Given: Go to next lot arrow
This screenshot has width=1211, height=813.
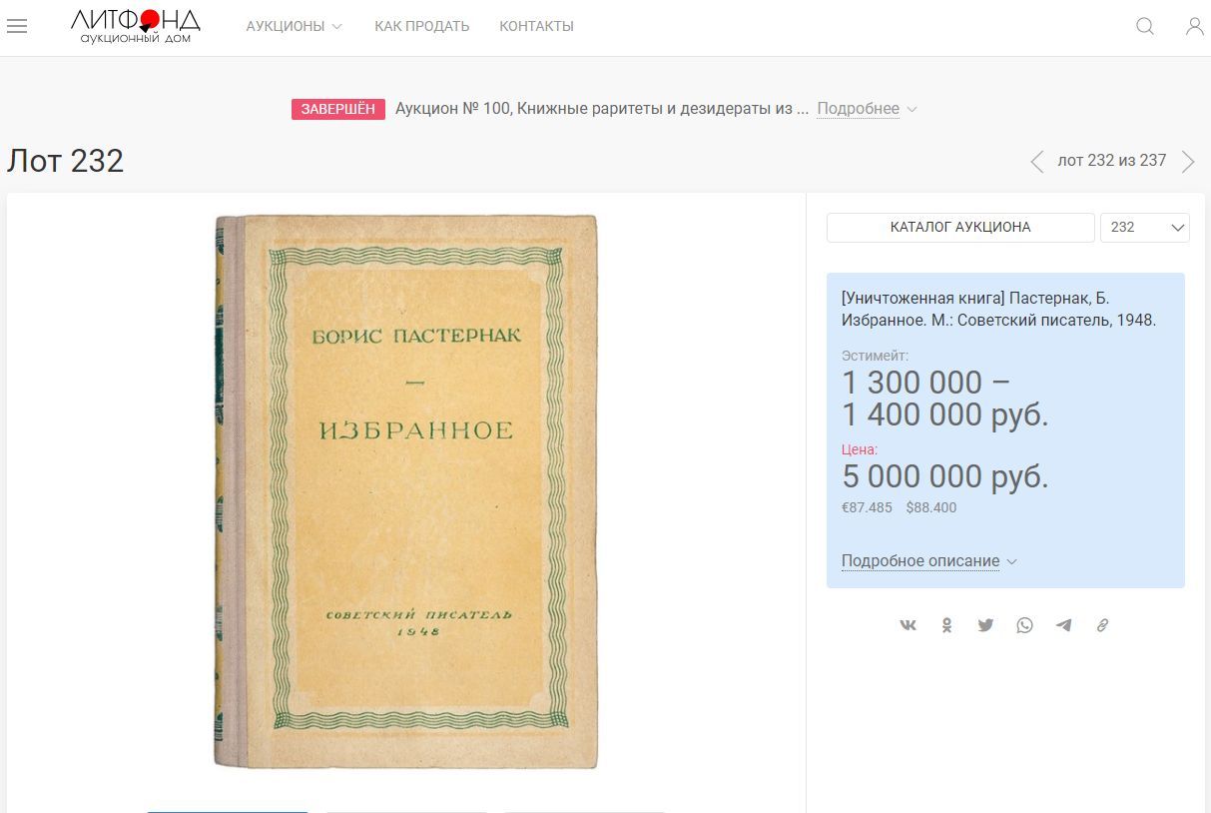Looking at the screenshot, I should (1188, 162).
